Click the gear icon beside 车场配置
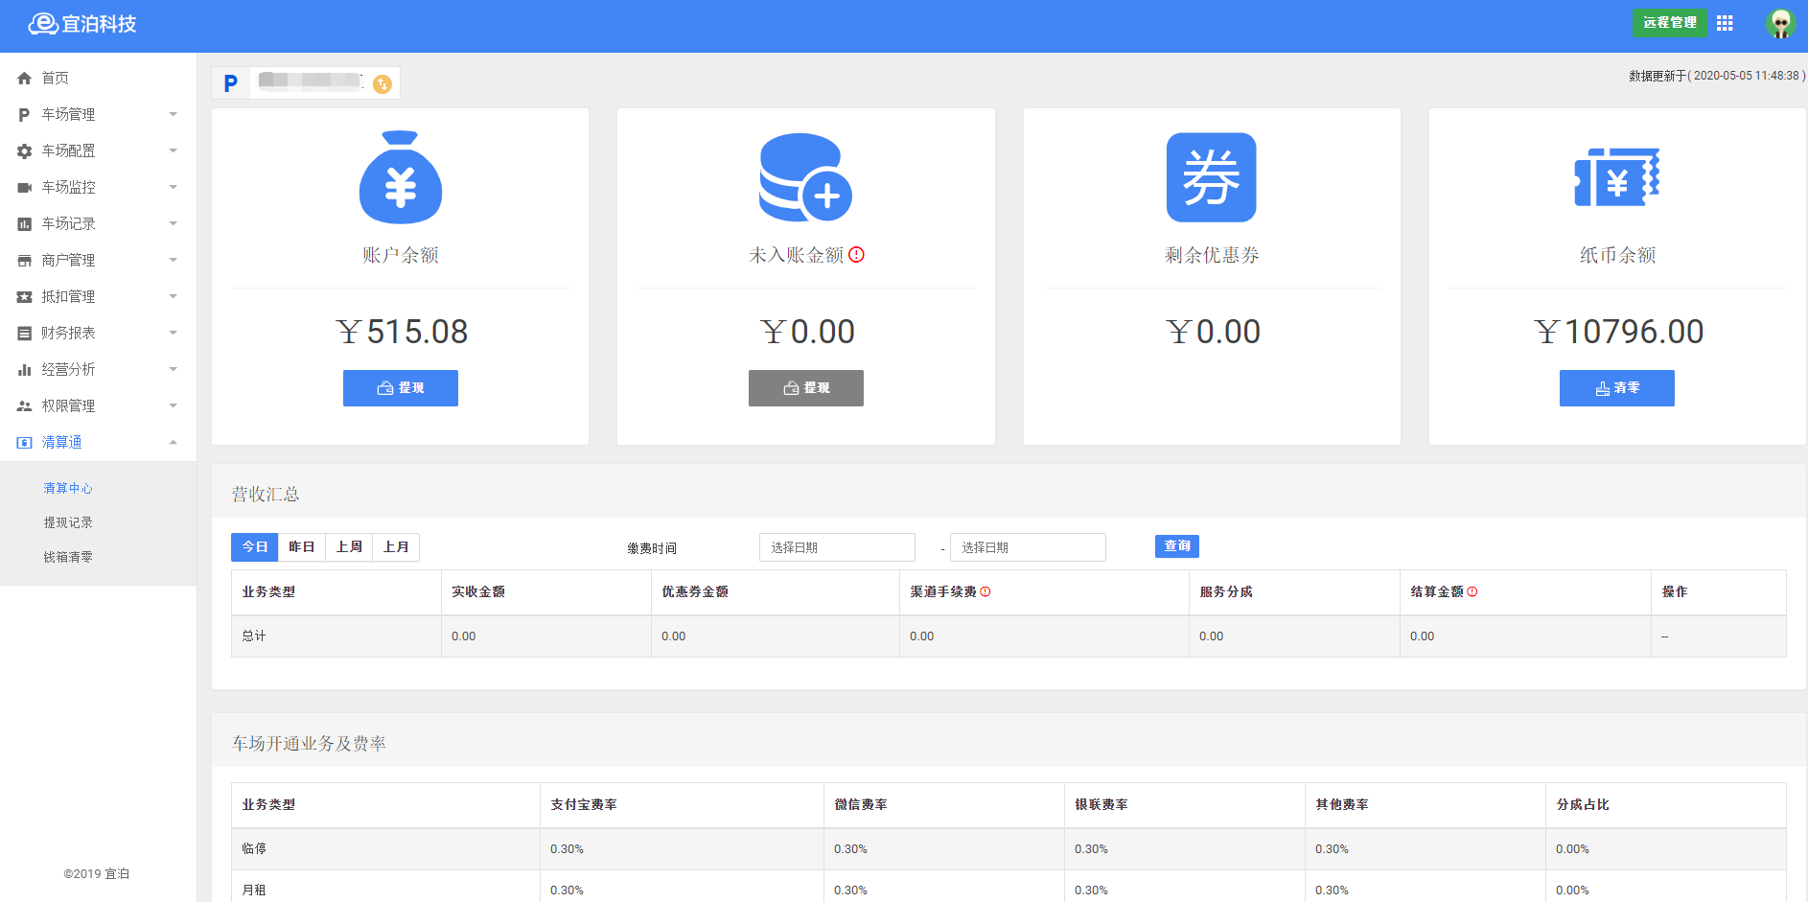The height and width of the screenshot is (902, 1808). click(25, 151)
